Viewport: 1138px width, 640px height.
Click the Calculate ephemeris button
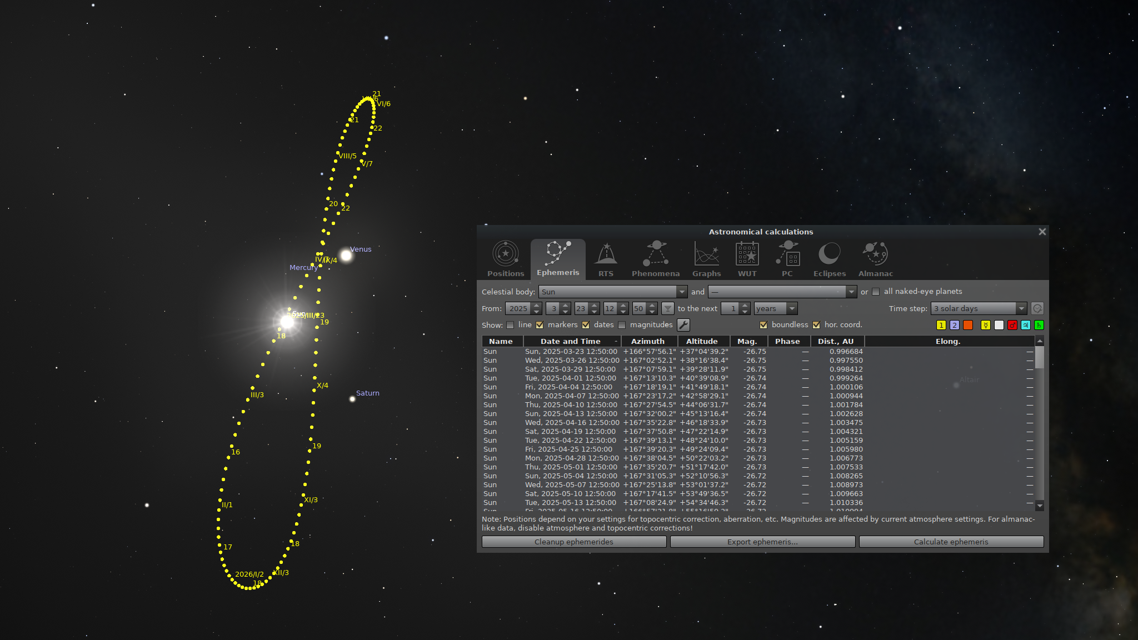pos(951,542)
